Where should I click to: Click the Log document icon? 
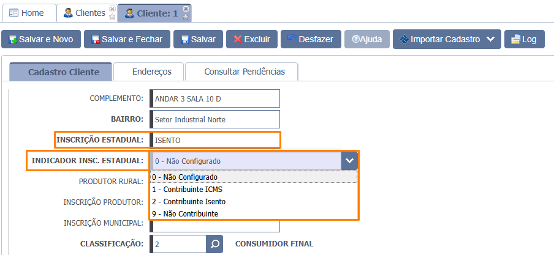click(515, 40)
